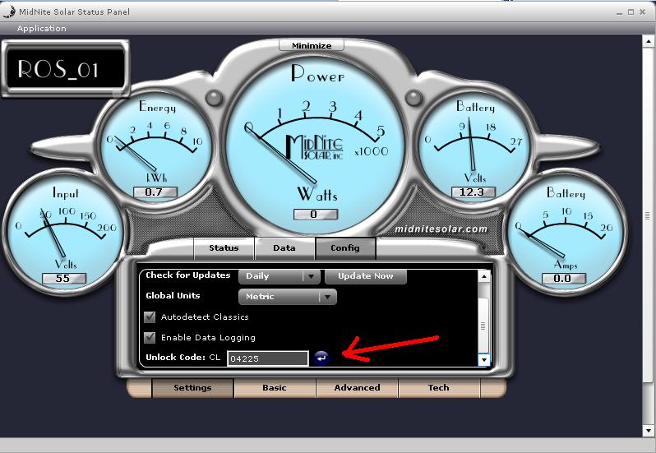
Task: Click the Energy kWh gauge
Action: [x=156, y=149]
